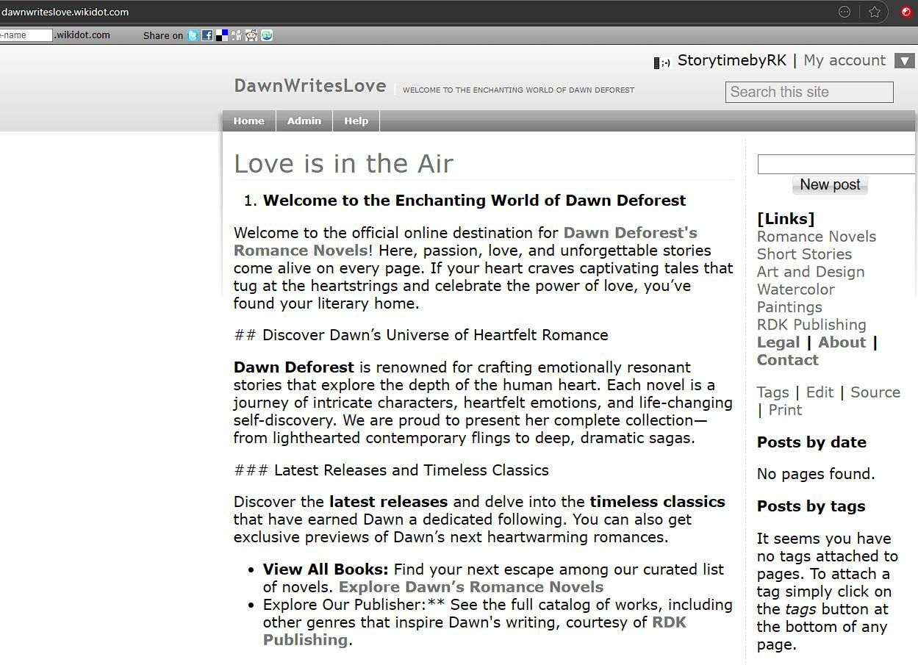Open the Help menu item
The height and width of the screenshot is (665, 918).
356,121
